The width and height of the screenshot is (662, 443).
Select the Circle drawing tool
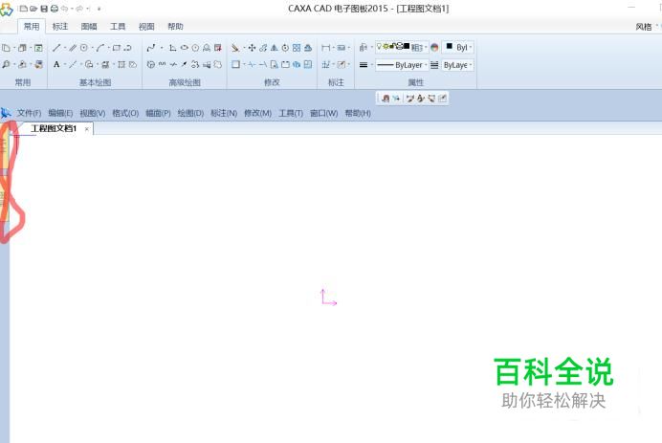pos(84,48)
